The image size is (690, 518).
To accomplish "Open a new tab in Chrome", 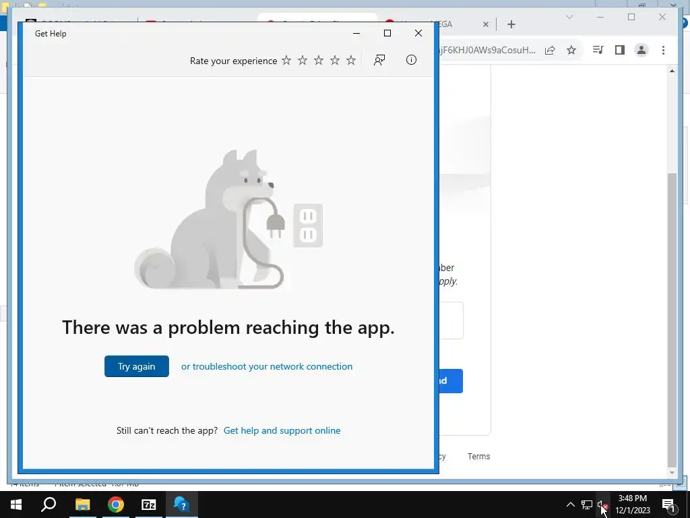I will 511,24.
